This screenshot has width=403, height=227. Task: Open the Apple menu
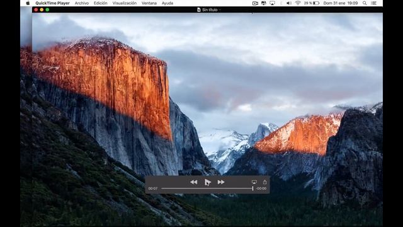[x=28, y=3]
